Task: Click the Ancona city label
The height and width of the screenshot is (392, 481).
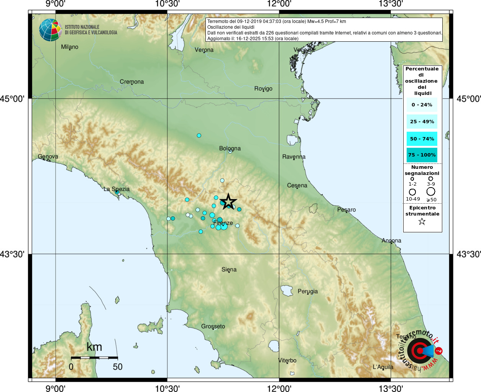Action: tap(391, 240)
